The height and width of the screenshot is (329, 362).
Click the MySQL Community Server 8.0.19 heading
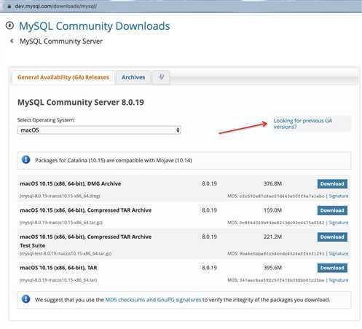pos(81,102)
